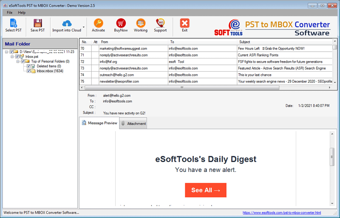The image size is (340, 218).
Task: Click the Inbox.mbox folder icon
Action: tap(33, 71)
